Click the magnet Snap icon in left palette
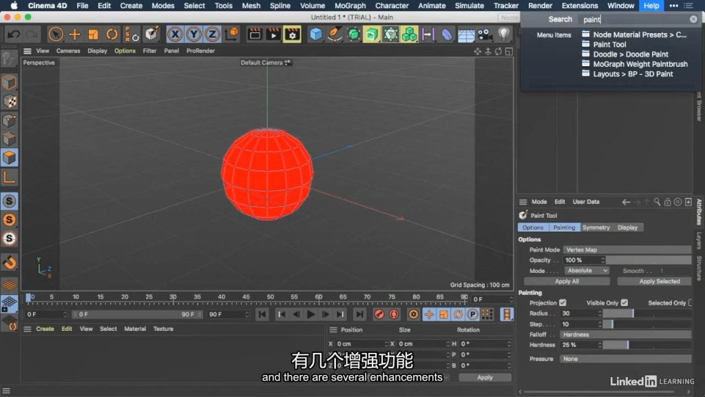The width and height of the screenshot is (705, 397). [x=9, y=263]
